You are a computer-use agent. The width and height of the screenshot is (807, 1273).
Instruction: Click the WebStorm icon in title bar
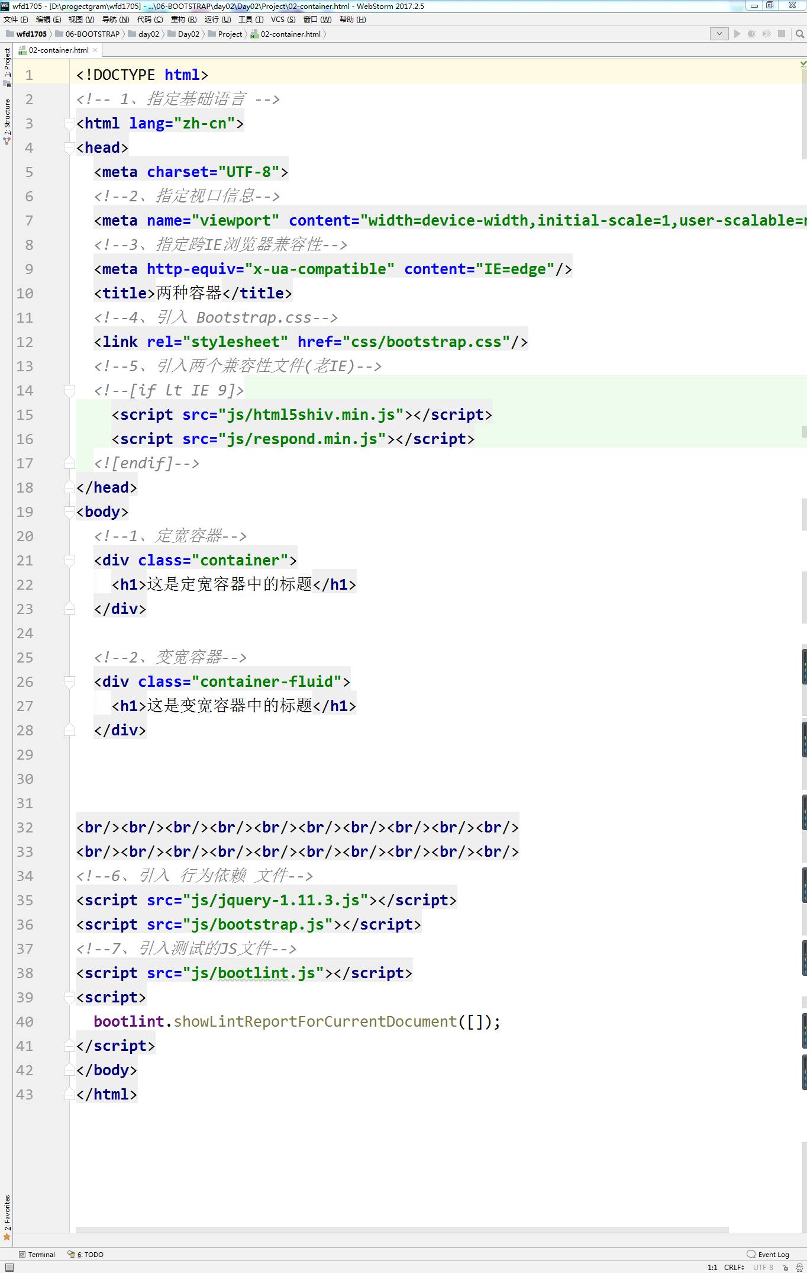[x=5, y=6]
